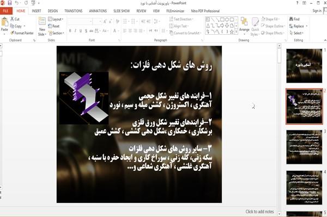
Task: Click the slide panel vertical scrollbar
Action: pyautogui.click(x=280, y=129)
